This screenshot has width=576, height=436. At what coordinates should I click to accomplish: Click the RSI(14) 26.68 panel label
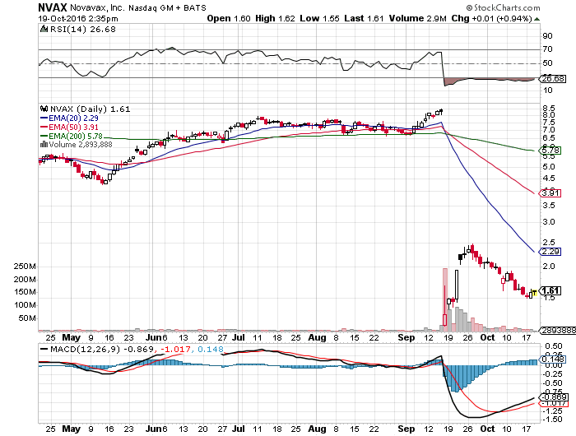click(82, 29)
